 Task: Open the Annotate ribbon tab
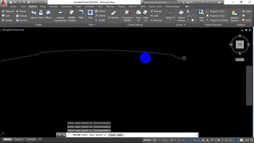[89, 6]
